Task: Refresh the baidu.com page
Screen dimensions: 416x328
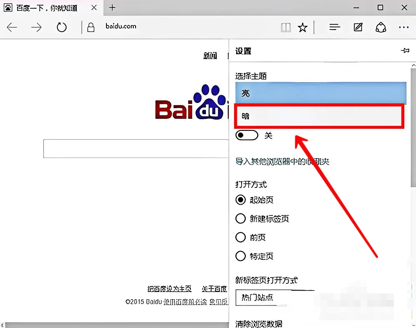Action: [x=62, y=27]
